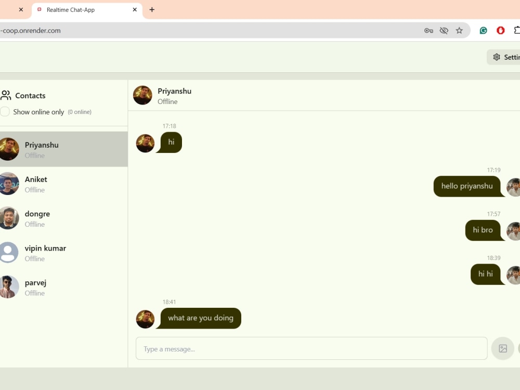
Task: Click the Settings gear button
Action: click(x=503, y=57)
